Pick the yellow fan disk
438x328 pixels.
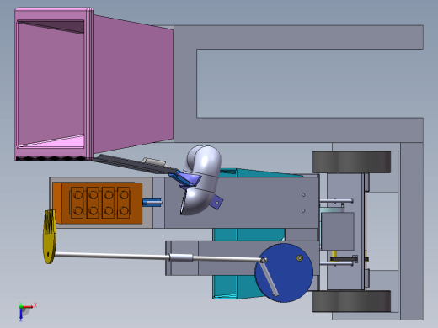(x=50, y=237)
